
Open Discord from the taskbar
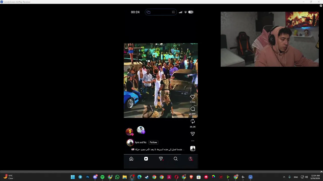pyautogui.click(x=95, y=177)
